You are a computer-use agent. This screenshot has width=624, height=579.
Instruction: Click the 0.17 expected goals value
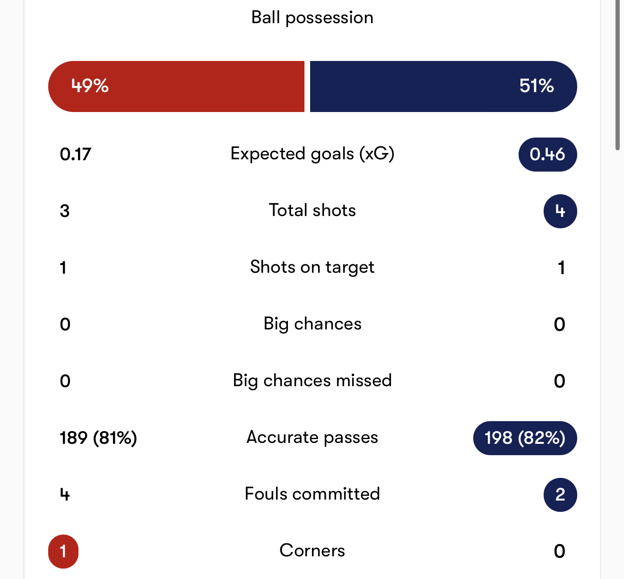76,155
